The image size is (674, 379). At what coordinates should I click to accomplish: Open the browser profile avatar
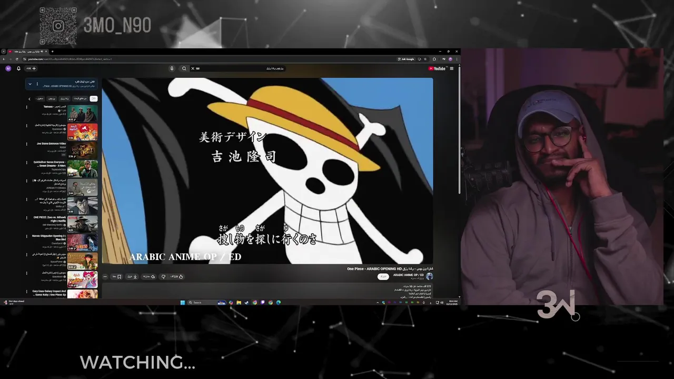(x=450, y=59)
